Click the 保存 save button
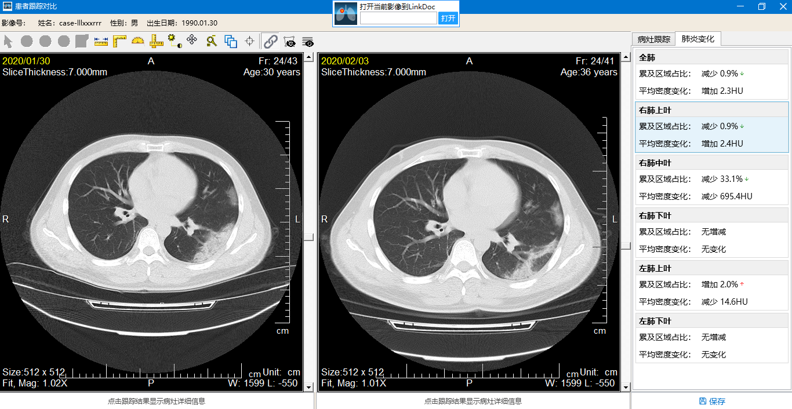792x409 pixels. tap(712, 401)
